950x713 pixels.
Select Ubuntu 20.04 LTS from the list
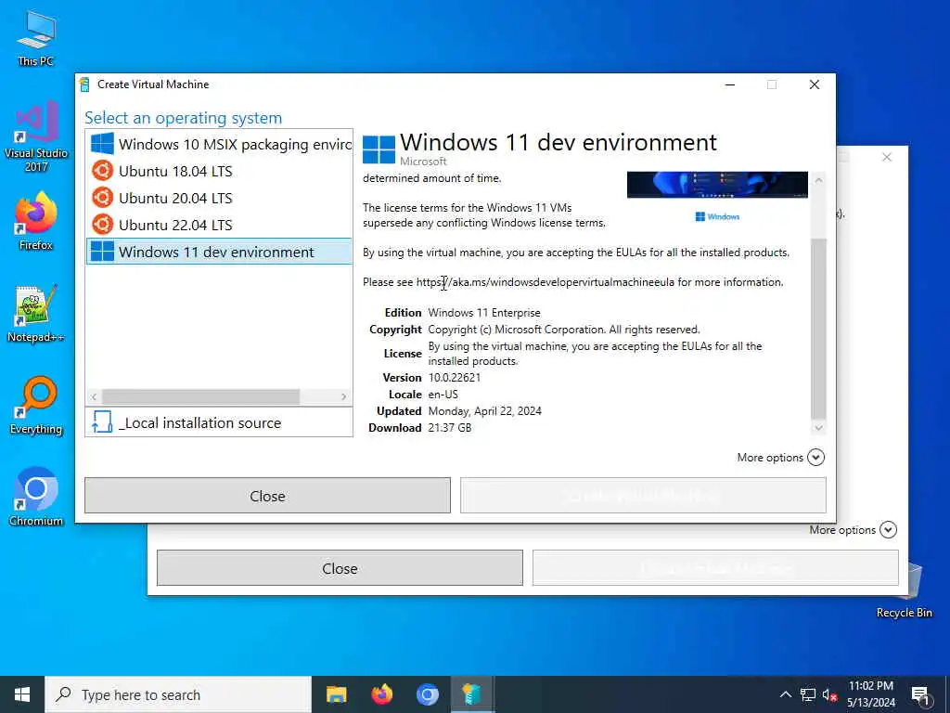click(219, 198)
